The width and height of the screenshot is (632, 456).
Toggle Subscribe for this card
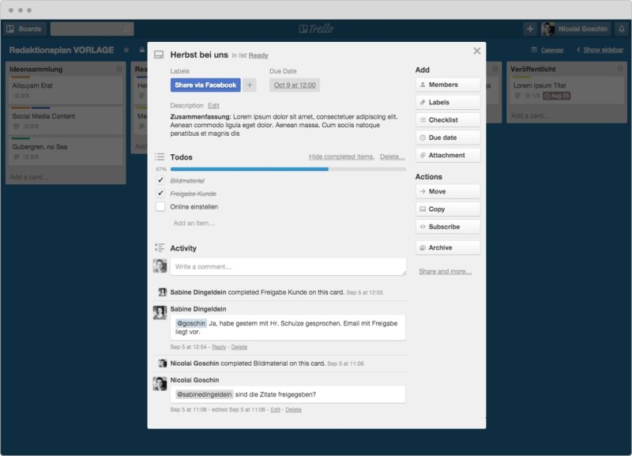click(x=448, y=227)
